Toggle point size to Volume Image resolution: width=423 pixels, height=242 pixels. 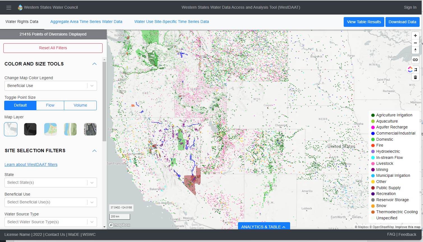80,105
